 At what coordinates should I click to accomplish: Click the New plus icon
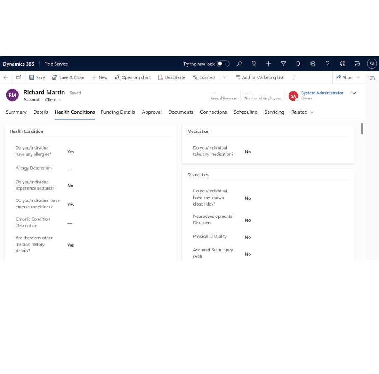point(94,77)
